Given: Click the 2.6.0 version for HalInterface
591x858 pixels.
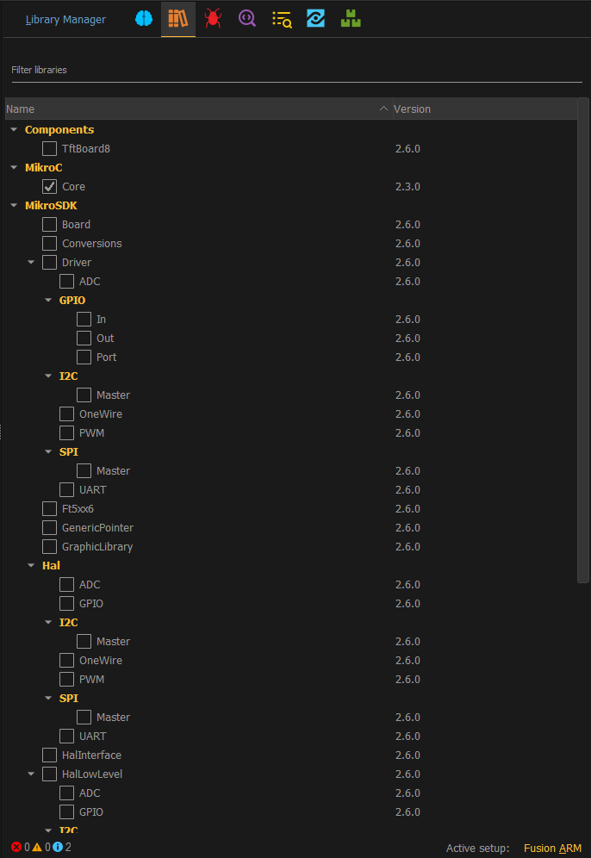Looking at the screenshot, I should pyautogui.click(x=407, y=755).
